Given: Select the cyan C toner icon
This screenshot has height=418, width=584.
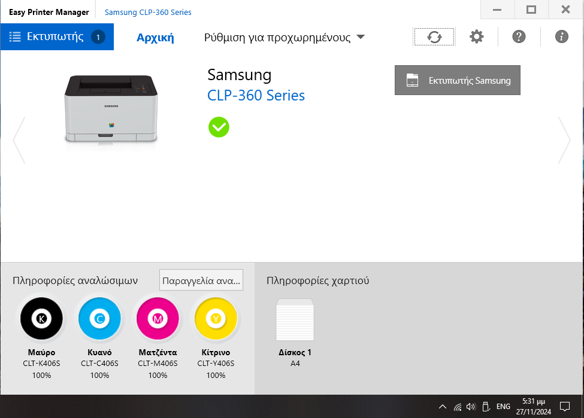Looking at the screenshot, I should 99,318.
